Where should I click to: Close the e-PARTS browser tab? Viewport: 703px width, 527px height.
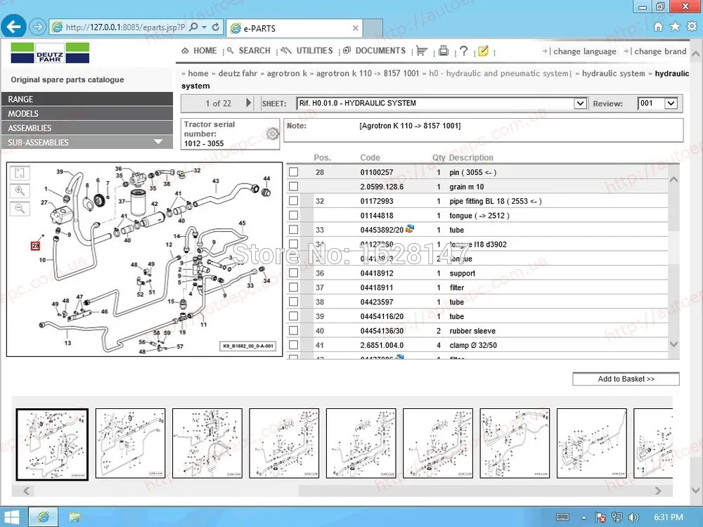pyautogui.click(x=356, y=28)
